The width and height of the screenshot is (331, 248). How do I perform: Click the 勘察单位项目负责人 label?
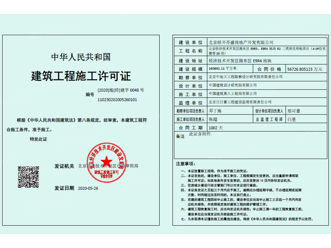(x=190, y=111)
